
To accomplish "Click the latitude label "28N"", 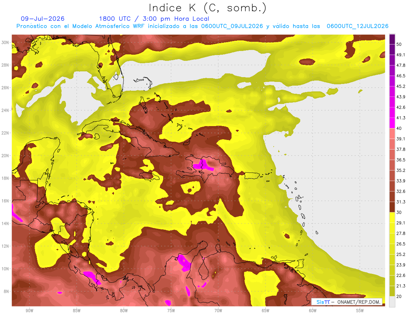I will [5, 65].
